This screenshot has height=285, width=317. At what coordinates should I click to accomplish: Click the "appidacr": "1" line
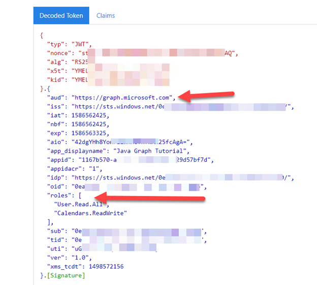pyautogui.click(x=75, y=169)
